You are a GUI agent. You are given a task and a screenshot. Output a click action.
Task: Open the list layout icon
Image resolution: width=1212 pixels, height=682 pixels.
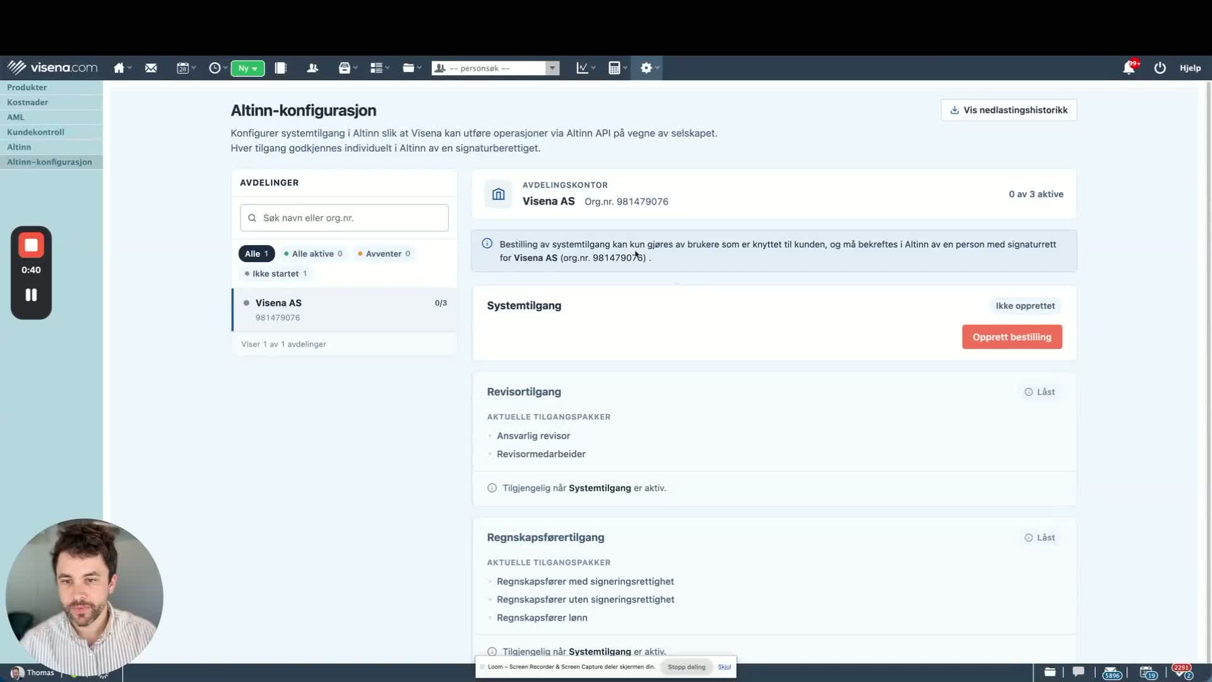pos(377,68)
